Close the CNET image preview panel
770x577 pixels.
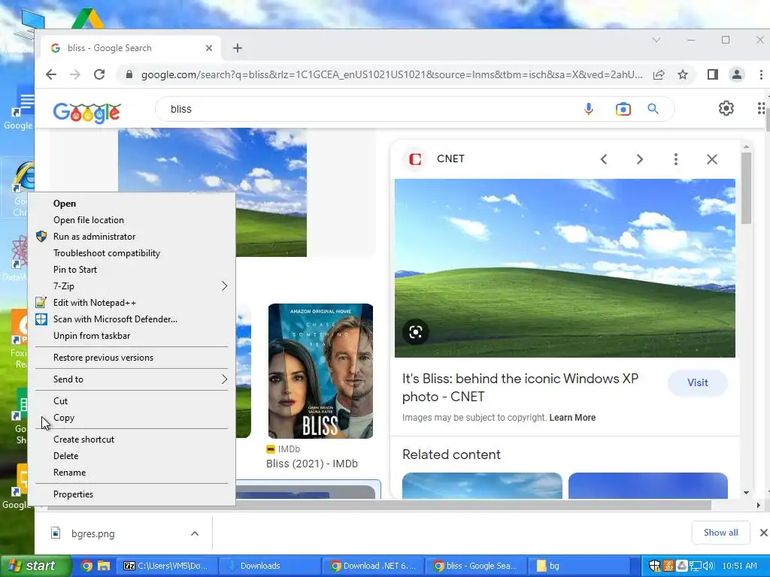point(711,159)
